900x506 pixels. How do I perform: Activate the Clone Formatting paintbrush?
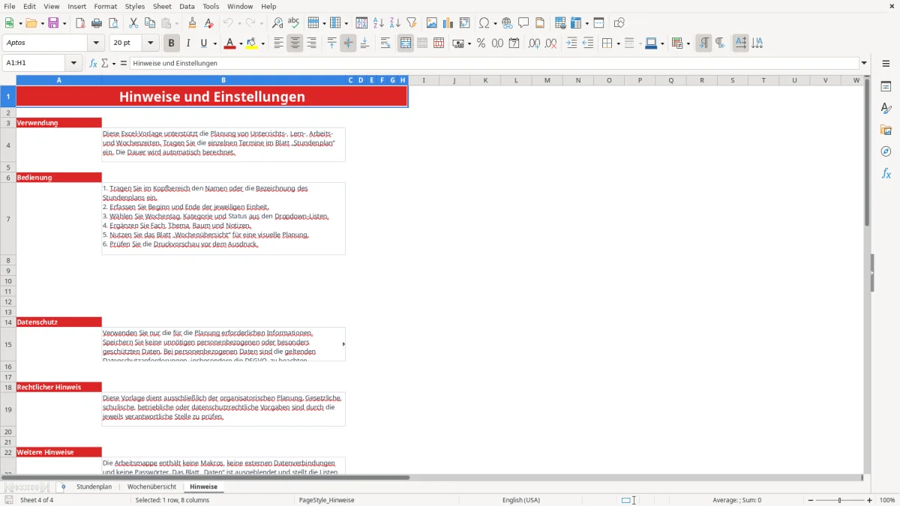tap(192, 23)
